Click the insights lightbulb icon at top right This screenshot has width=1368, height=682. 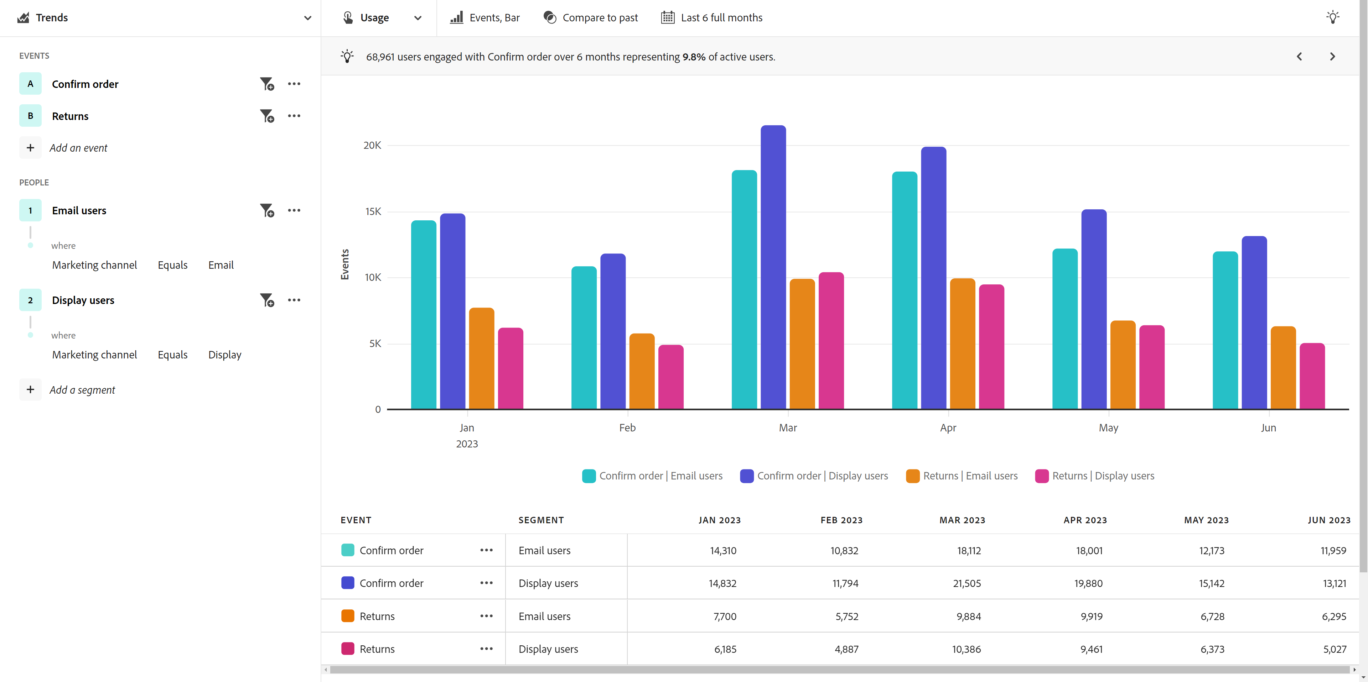pos(1332,17)
